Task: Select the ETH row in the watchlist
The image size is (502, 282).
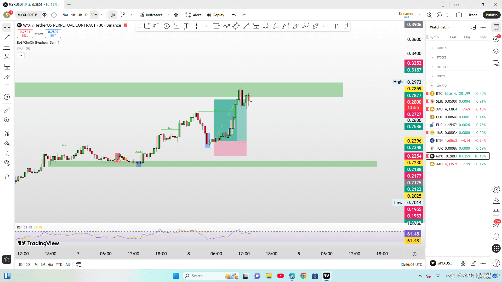Action: click(458, 140)
